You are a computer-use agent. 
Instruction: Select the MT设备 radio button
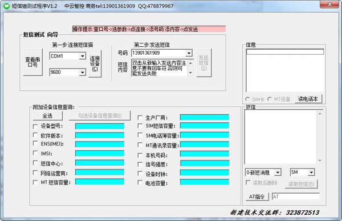270,99
